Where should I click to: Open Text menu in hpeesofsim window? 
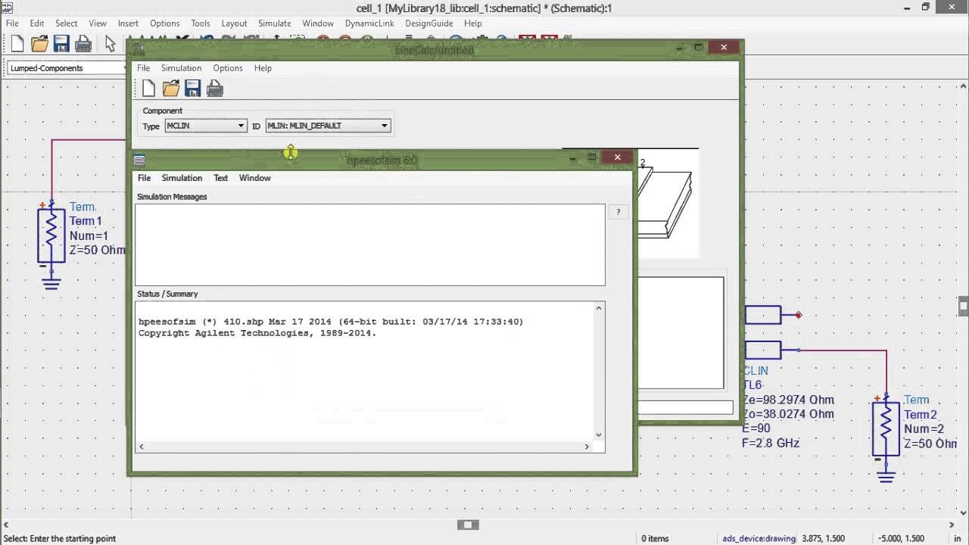pyautogui.click(x=220, y=178)
